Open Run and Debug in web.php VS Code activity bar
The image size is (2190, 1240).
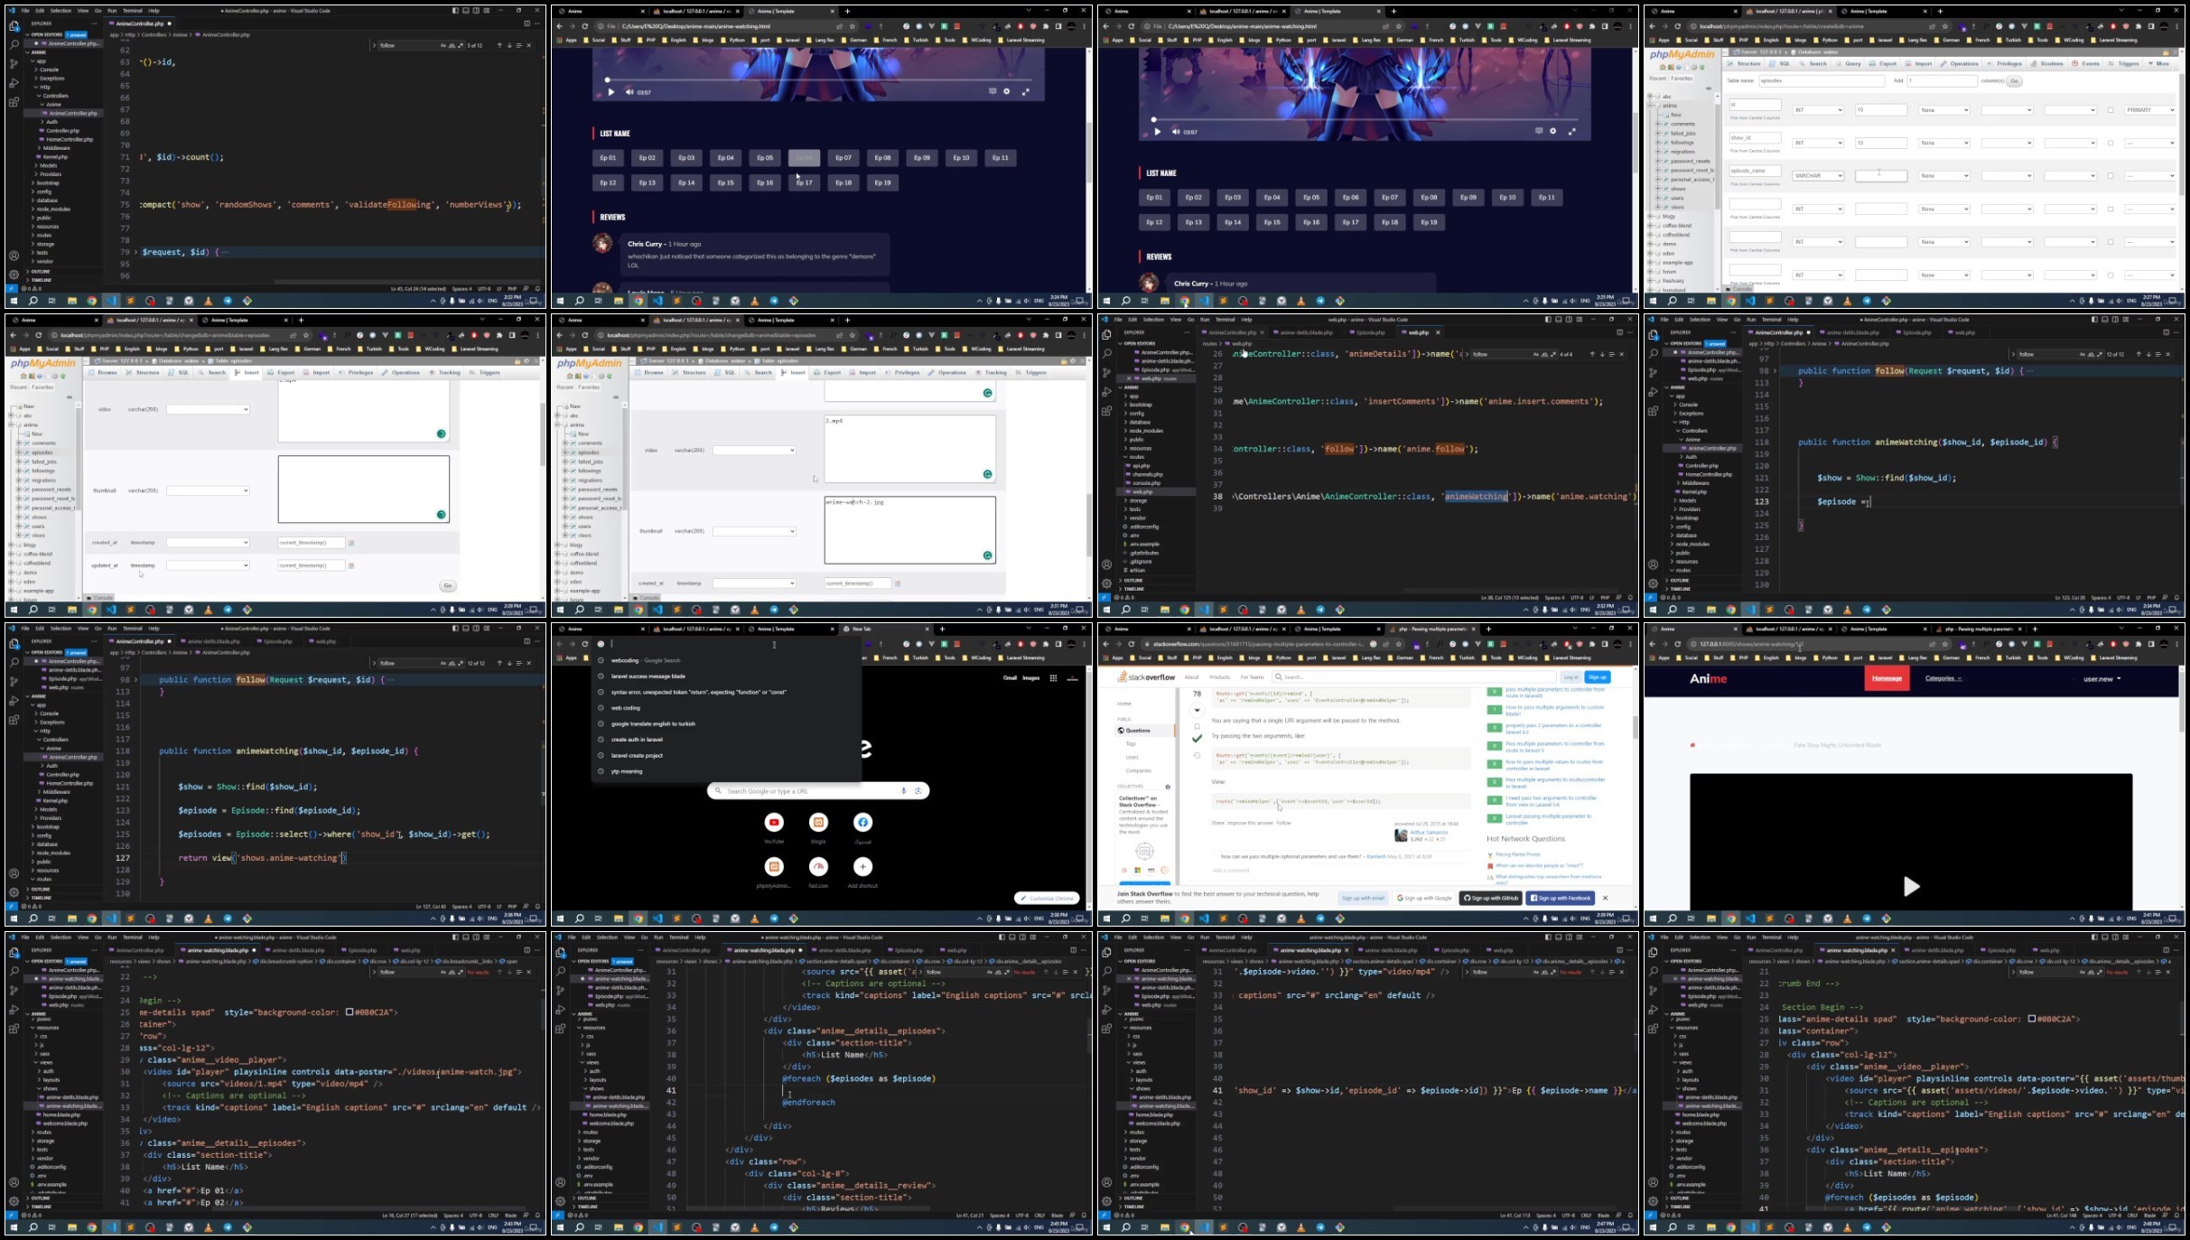click(1106, 392)
